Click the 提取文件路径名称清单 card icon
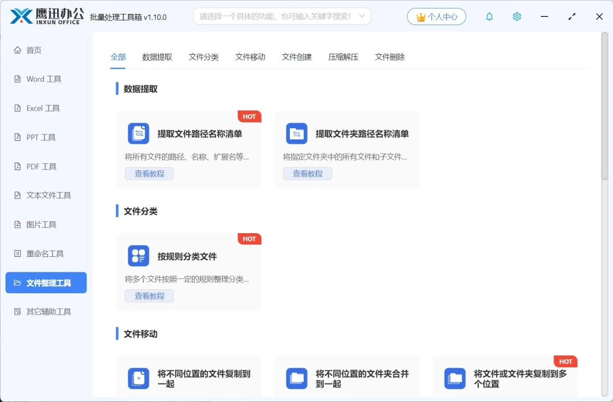Screen dimensions: 613x402 point(138,134)
